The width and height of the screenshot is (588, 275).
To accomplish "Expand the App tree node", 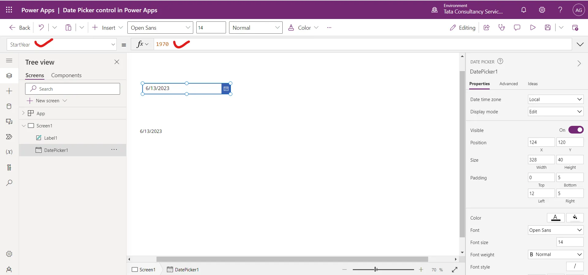I will [x=23, y=113].
